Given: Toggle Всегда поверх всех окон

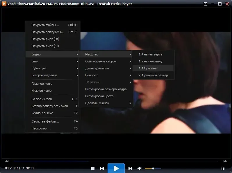Looking at the screenshot, I should (x=50, y=106).
